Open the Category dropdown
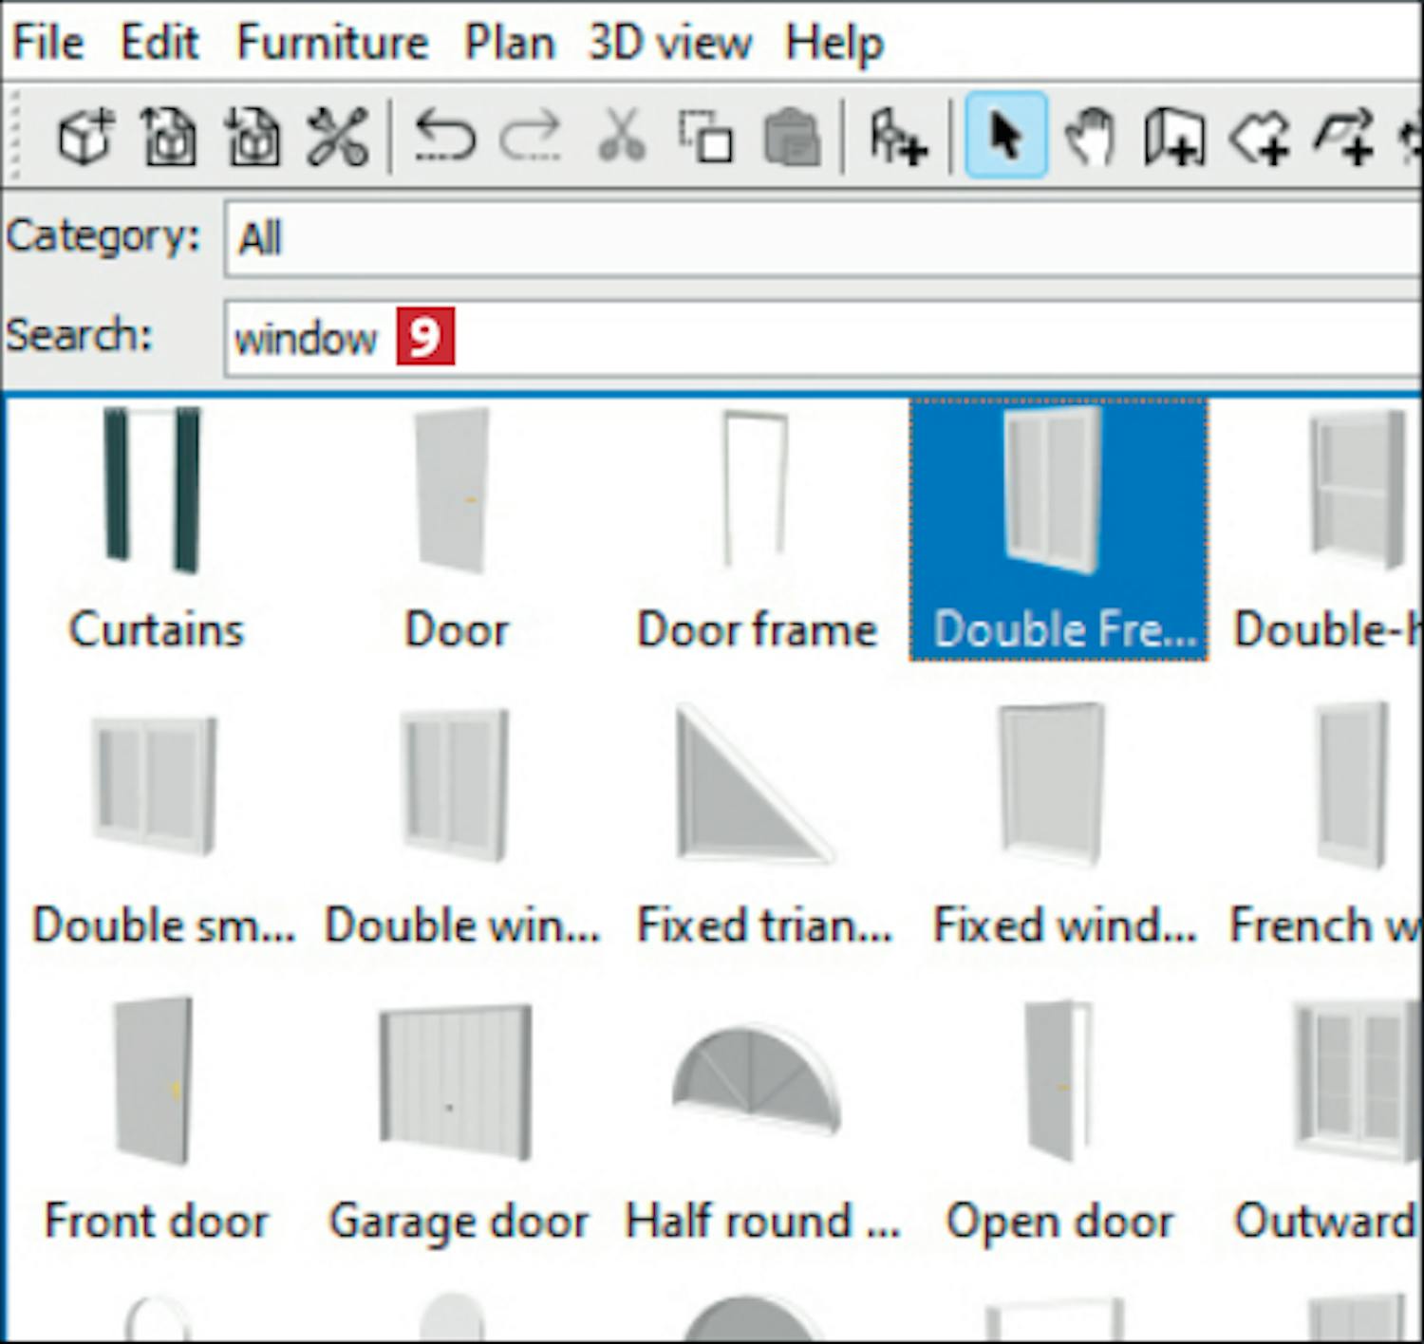Screen dimensions: 1424x1344 click(822, 238)
